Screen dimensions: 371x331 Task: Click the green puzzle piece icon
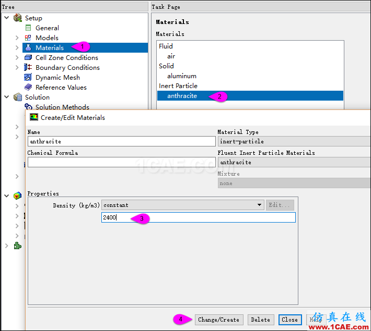[18, 246]
